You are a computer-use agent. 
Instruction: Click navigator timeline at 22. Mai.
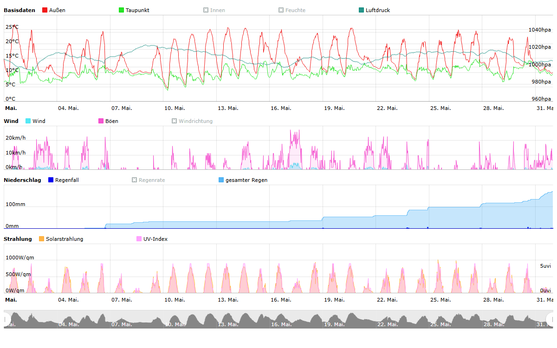(x=387, y=319)
